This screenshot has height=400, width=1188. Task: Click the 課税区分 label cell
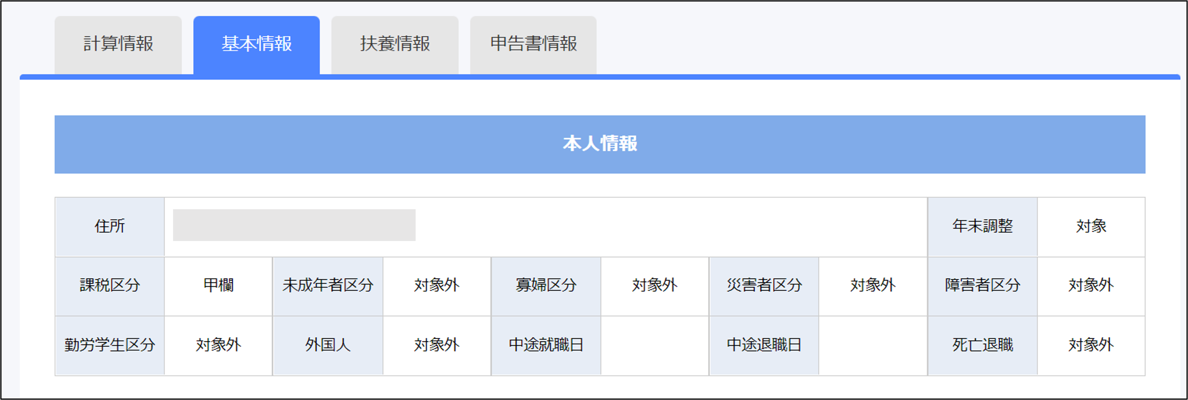[x=110, y=286]
